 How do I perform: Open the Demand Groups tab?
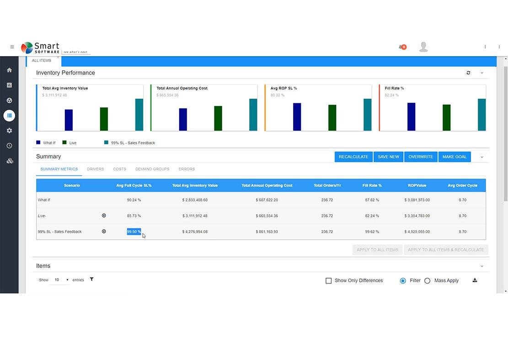[152, 169]
